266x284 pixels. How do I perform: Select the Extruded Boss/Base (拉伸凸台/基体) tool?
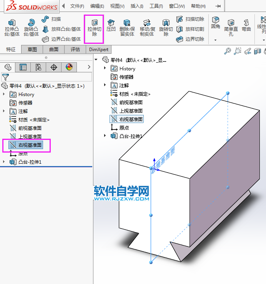[x=12, y=28]
